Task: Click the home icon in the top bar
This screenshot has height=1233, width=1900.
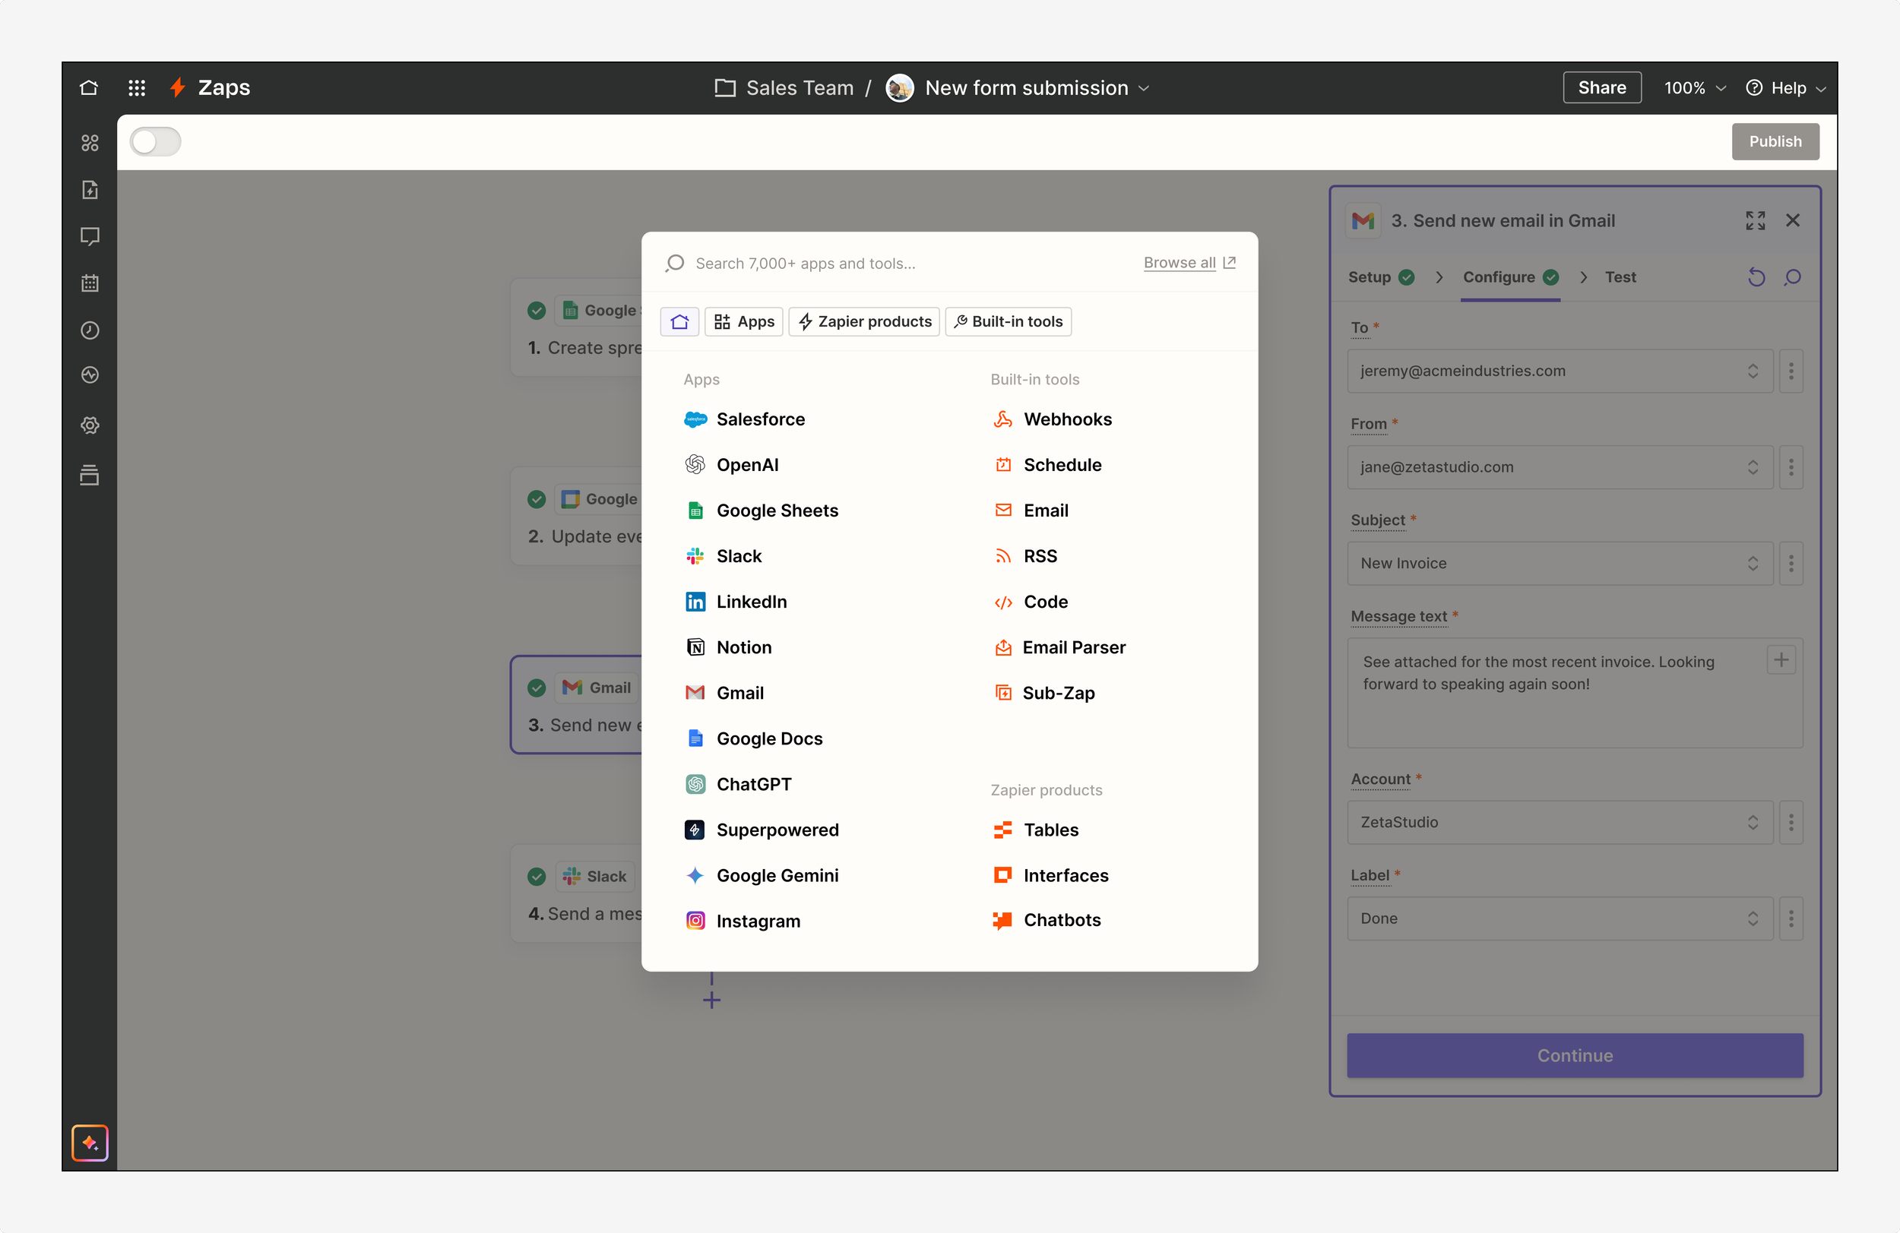Action: click(x=89, y=88)
